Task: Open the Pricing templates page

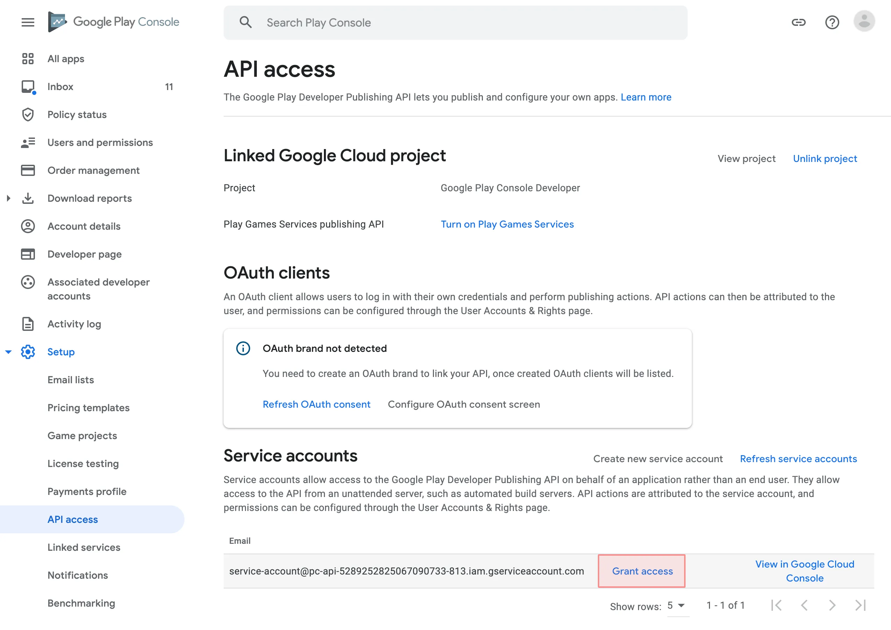Action: point(88,408)
